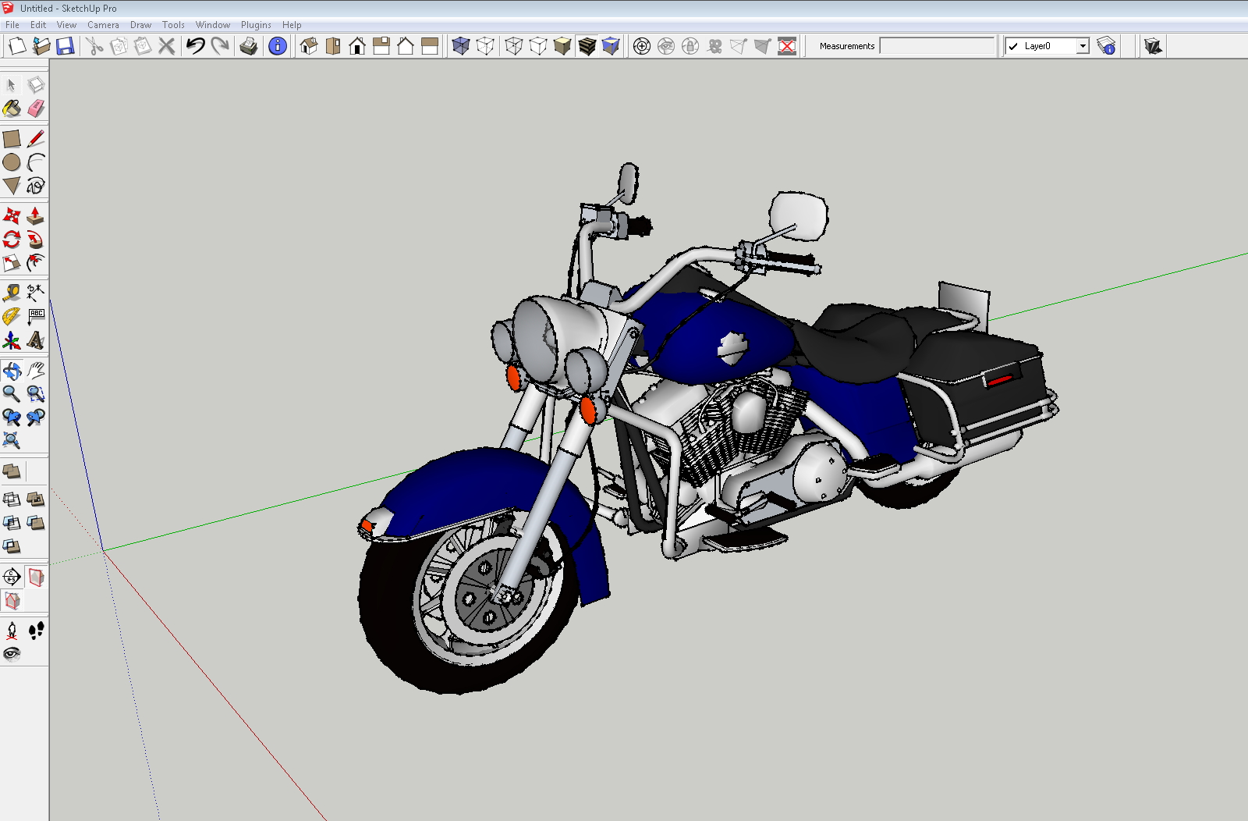Open the Layer Manager

click(x=1106, y=46)
